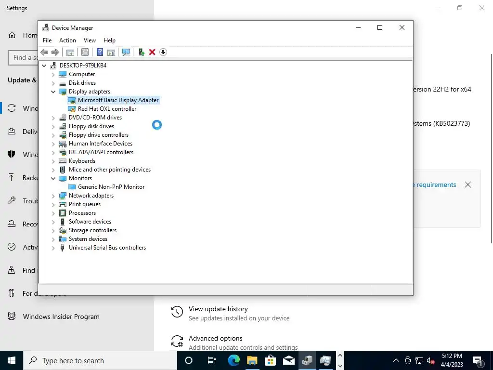Expand the DVD/CD-ROM drives arrow
This screenshot has height=370, width=493.
tap(53, 118)
